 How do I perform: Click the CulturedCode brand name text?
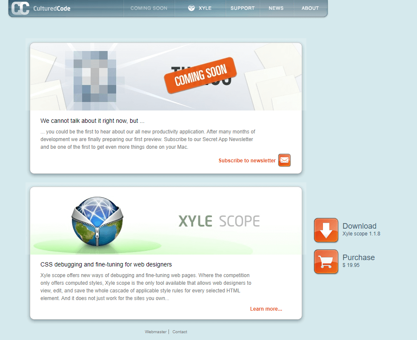(52, 8)
